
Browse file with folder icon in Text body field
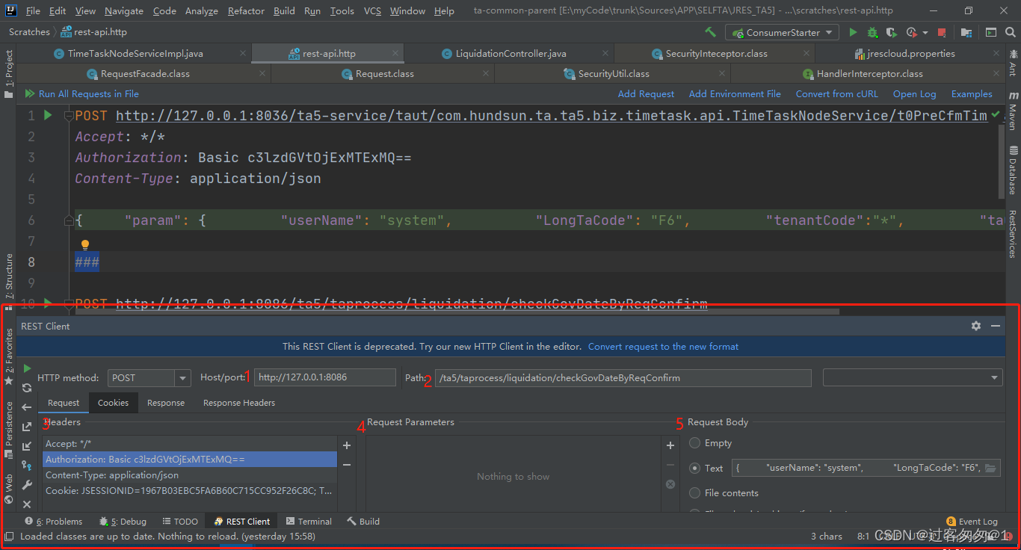click(x=990, y=468)
